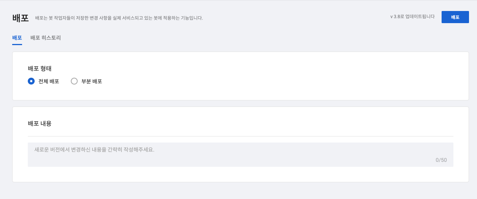Click the divider line under 배포 내용
Image resolution: width=477 pixels, height=199 pixels.
point(240,136)
